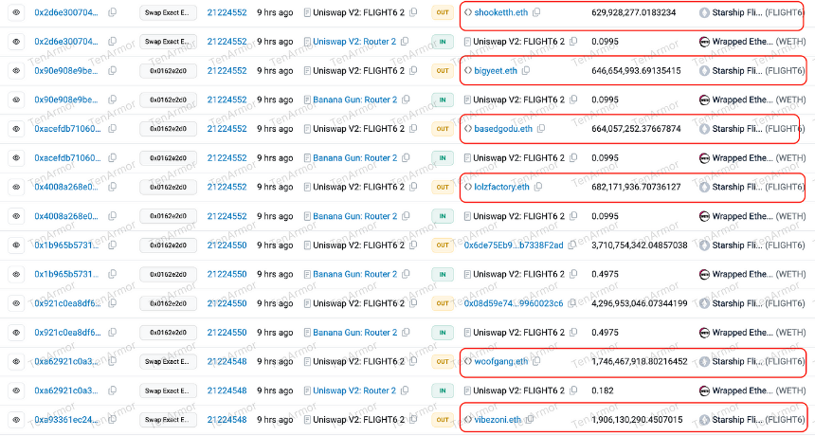The height and width of the screenshot is (436, 815).
Task: Click eye icon in the 0x08d59e74...9960023c6 row
Action: [16, 303]
